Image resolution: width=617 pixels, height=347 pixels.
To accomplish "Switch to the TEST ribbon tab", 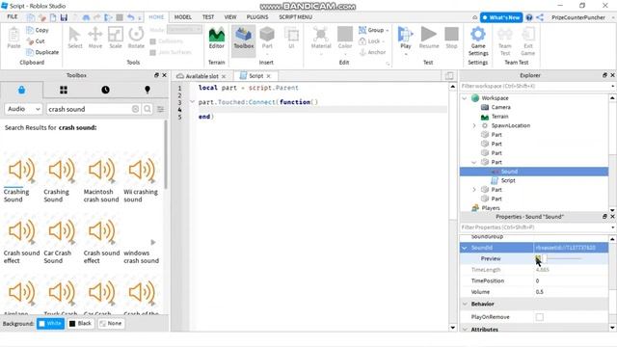I will (x=208, y=17).
